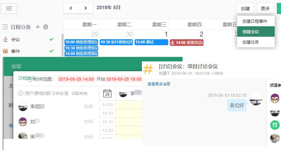281x150 pixels.
Task: Toggle the 会议 category checkmark
Action: point(51,39)
